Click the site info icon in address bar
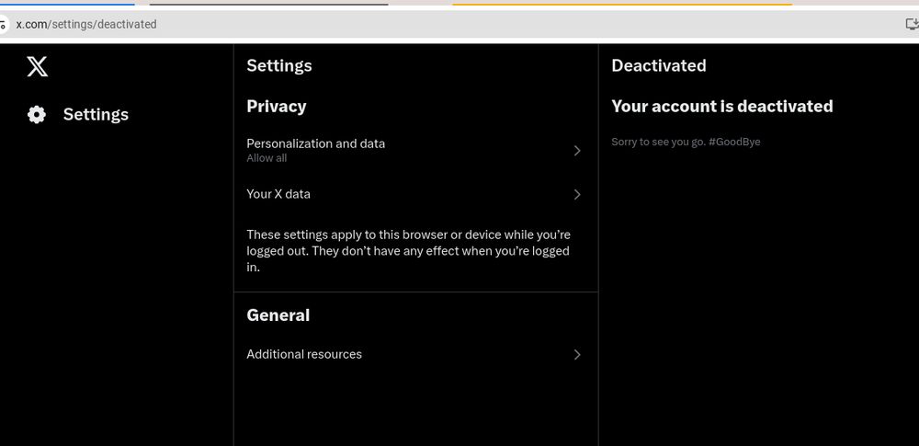This screenshot has width=919, height=446. pyautogui.click(x=3, y=25)
